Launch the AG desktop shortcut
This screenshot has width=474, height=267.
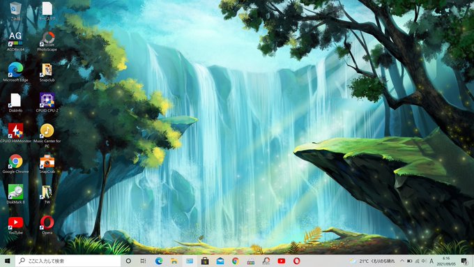[x=15, y=41]
